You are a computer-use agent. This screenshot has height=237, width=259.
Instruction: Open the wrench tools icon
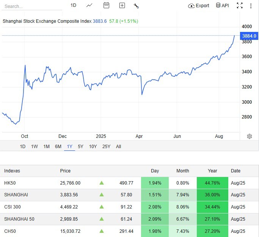click(x=137, y=5)
